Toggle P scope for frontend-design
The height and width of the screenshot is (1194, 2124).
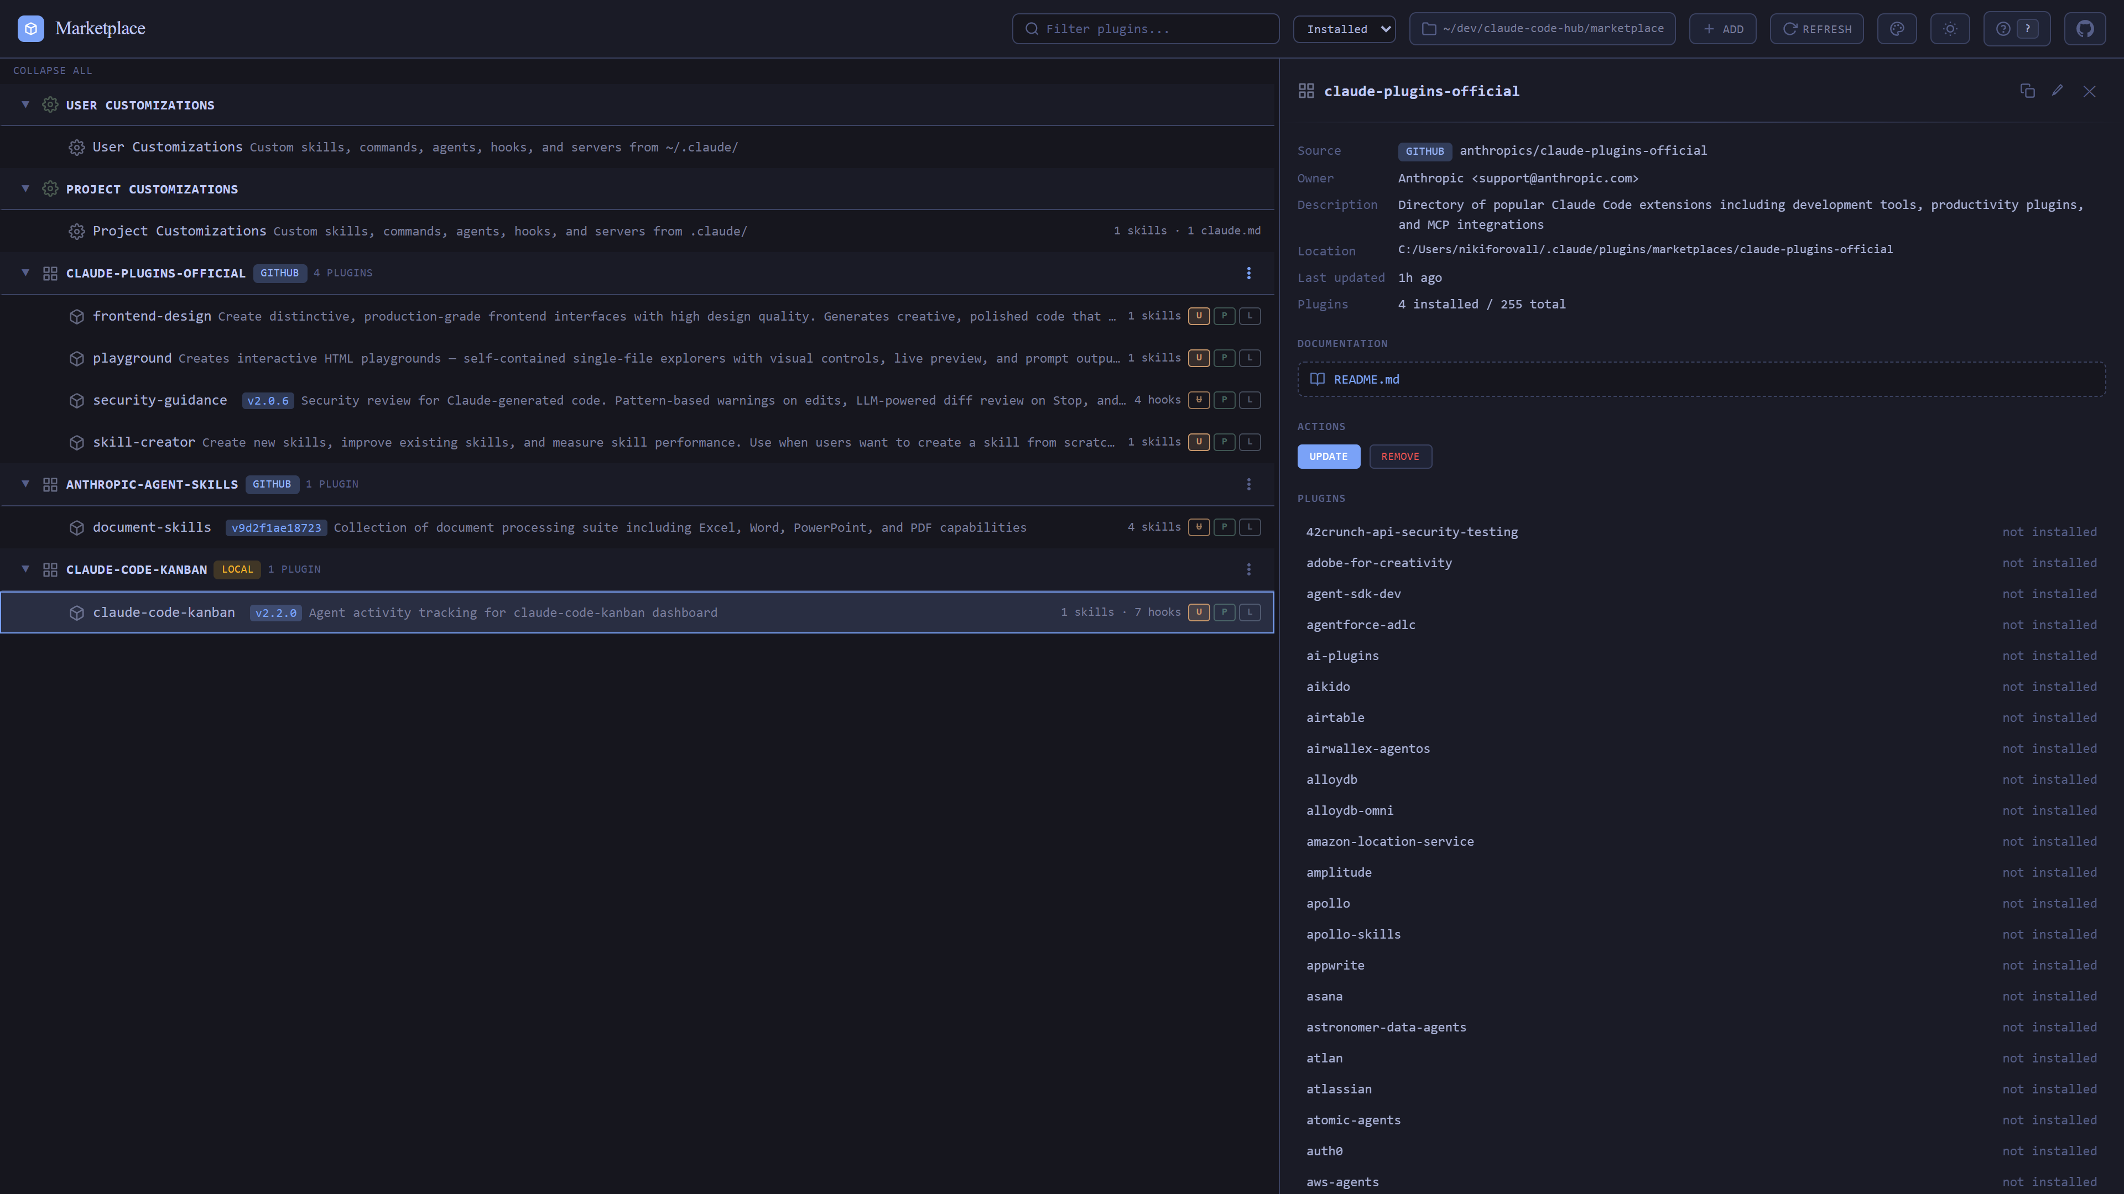[1225, 316]
